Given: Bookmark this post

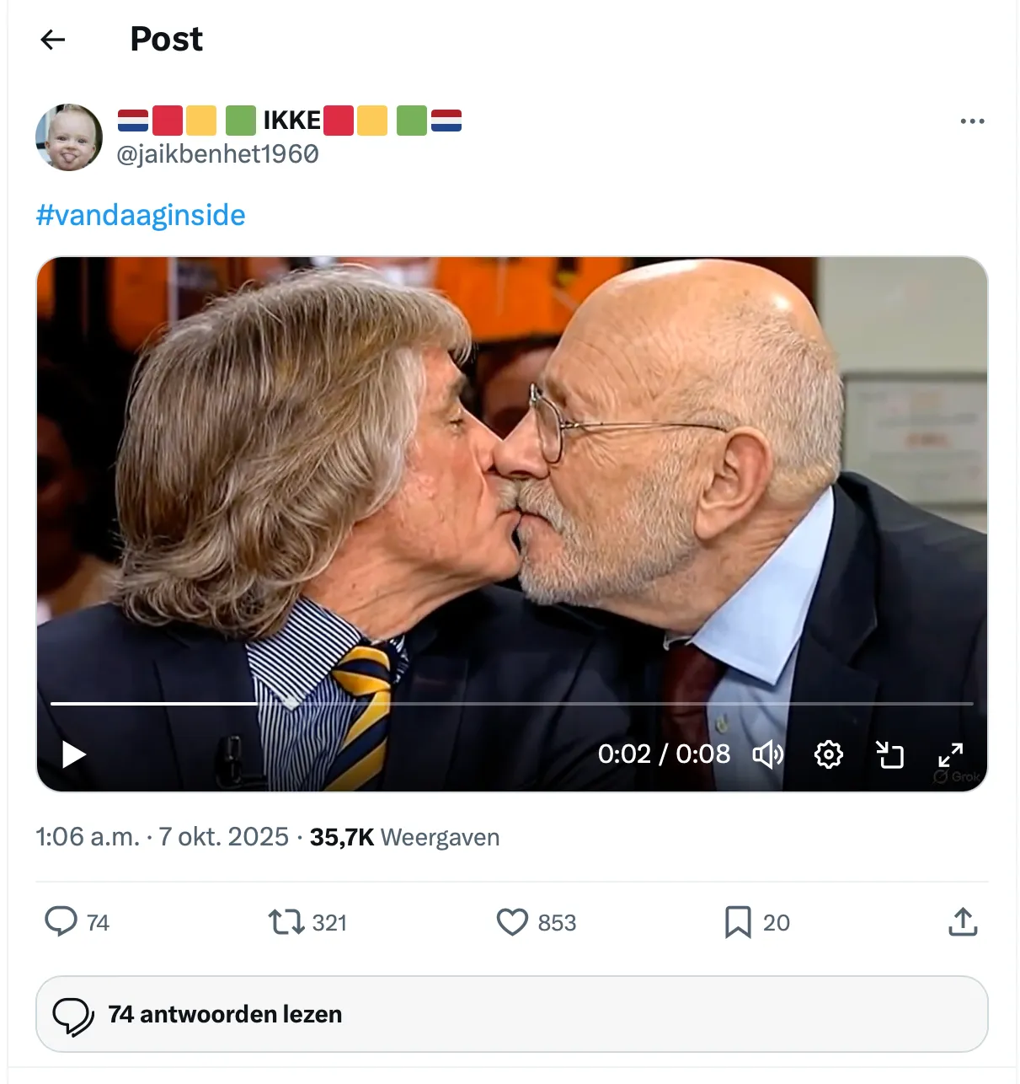Looking at the screenshot, I should pos(738,922).
